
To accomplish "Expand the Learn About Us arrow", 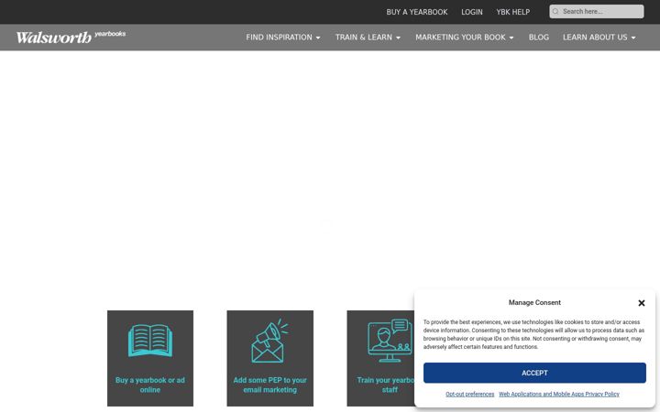I will pos(633,38).
